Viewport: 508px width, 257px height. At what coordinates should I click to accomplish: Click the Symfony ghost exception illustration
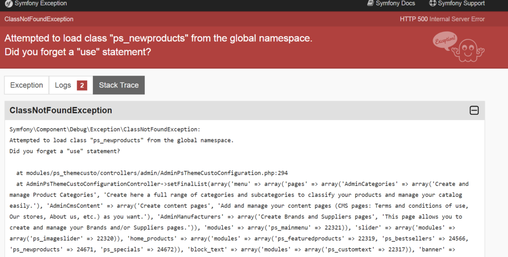(x=459, y=47)
